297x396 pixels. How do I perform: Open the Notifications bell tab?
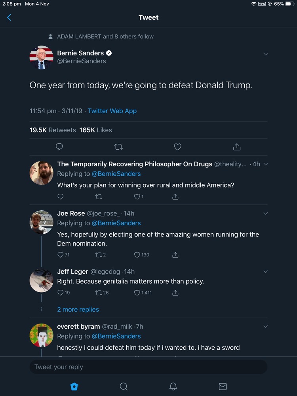coord(173,386)
